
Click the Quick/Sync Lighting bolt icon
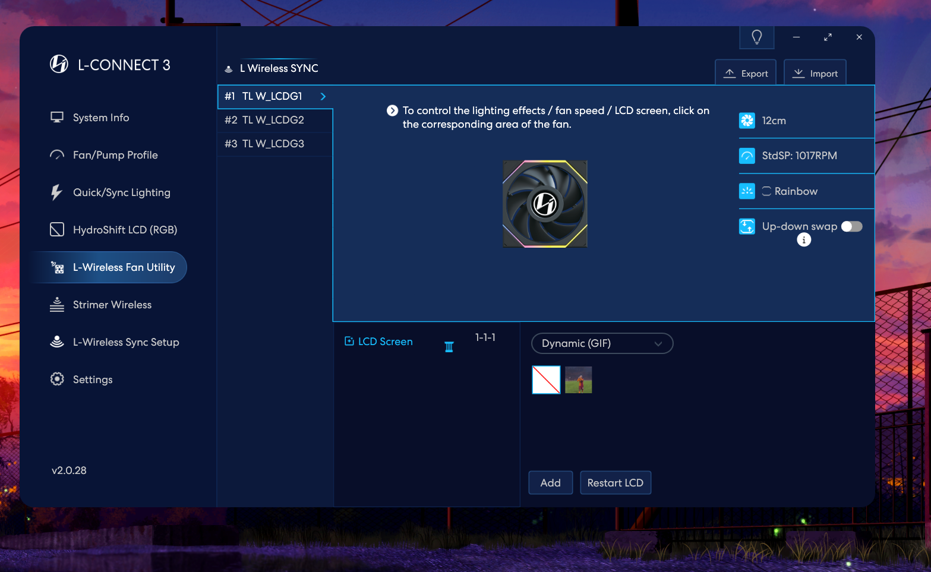click(x=56, y=192)
